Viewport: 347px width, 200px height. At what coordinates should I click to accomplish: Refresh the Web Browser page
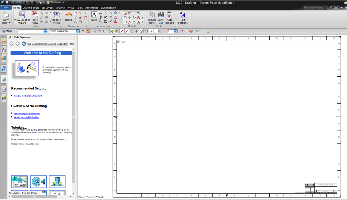point(24,43)
